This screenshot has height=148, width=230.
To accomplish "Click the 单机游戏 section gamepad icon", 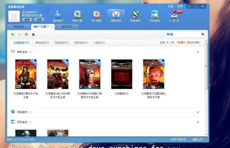I will (13, 52).
